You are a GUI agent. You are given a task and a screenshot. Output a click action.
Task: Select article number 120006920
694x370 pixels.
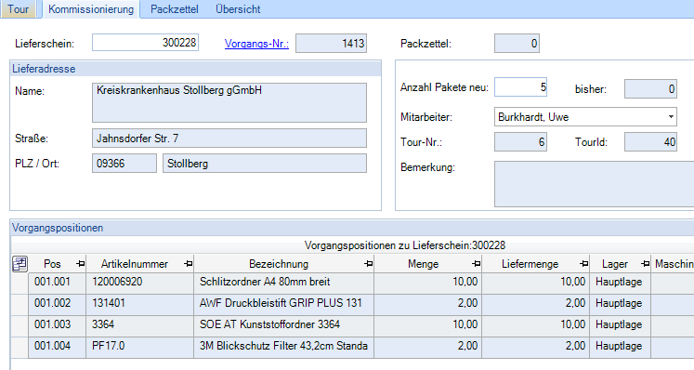pyautogui.click(x=140, y=284)
